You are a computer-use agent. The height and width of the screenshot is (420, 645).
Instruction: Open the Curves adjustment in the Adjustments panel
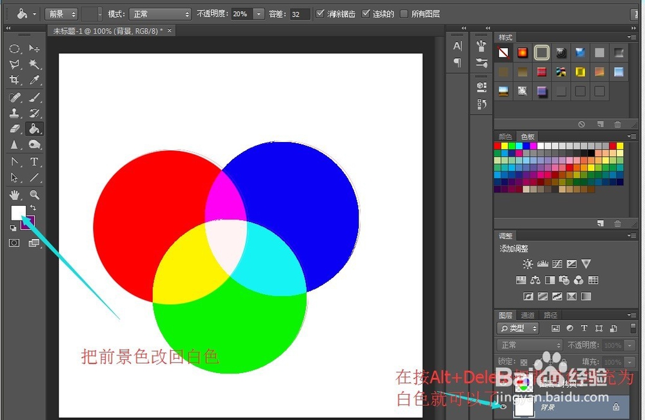(558, 264)
